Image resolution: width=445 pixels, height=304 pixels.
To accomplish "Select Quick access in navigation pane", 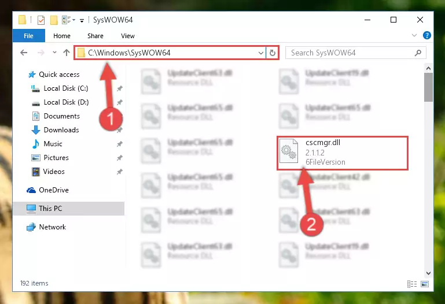I will (54, 75).
